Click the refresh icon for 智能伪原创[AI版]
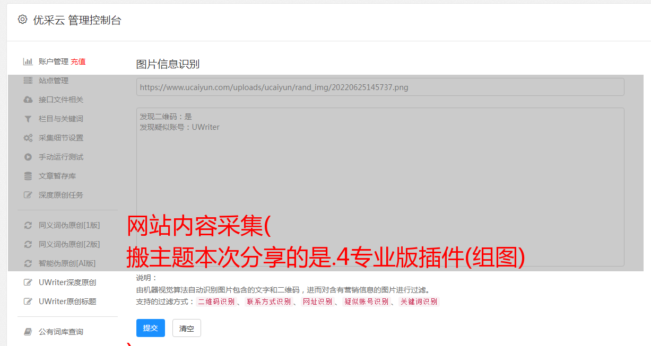The image size is (651, 346). tap(28, 263)
